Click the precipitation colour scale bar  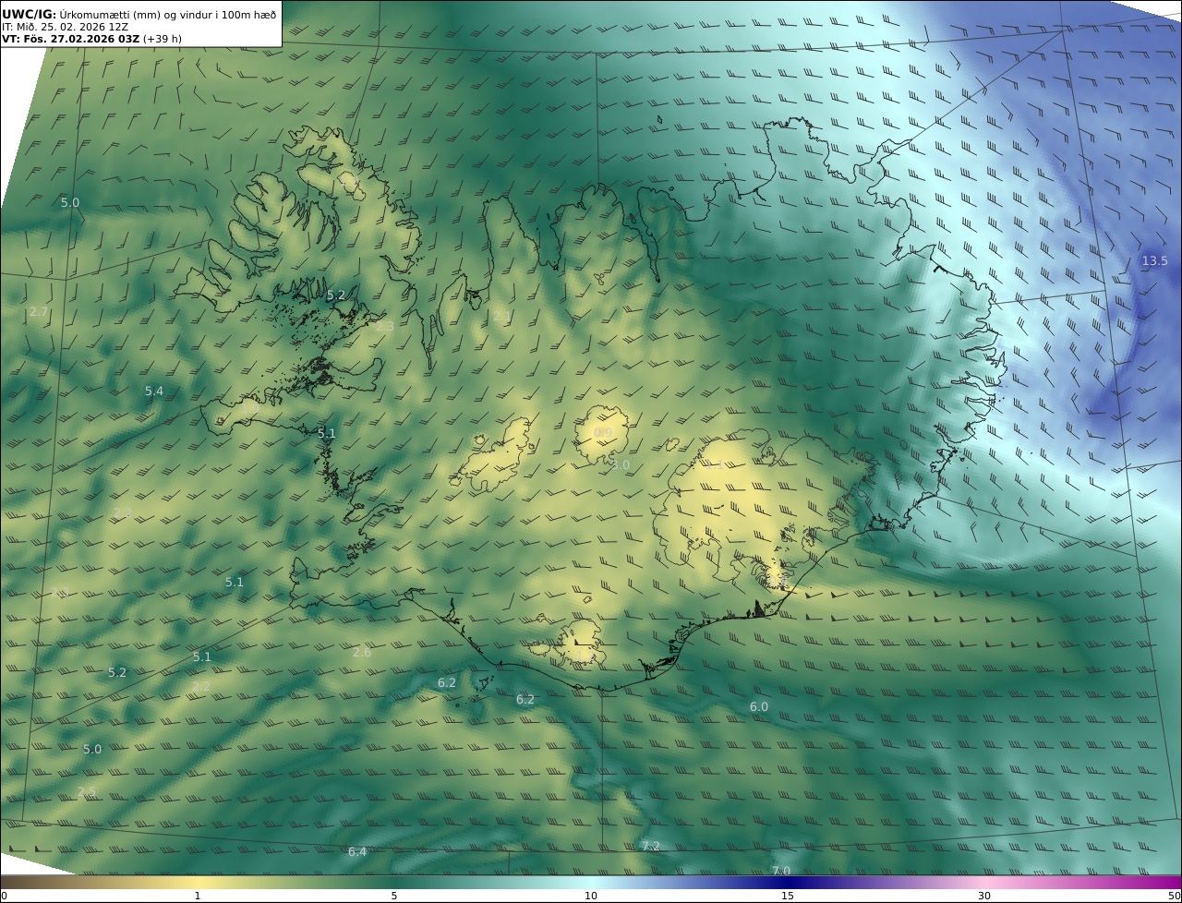tap(591, 883)
